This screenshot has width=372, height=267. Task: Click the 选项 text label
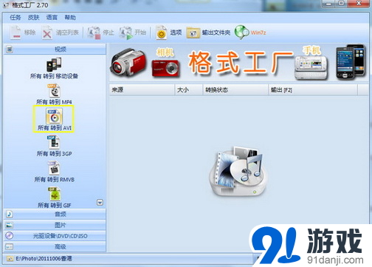point(176,33)
